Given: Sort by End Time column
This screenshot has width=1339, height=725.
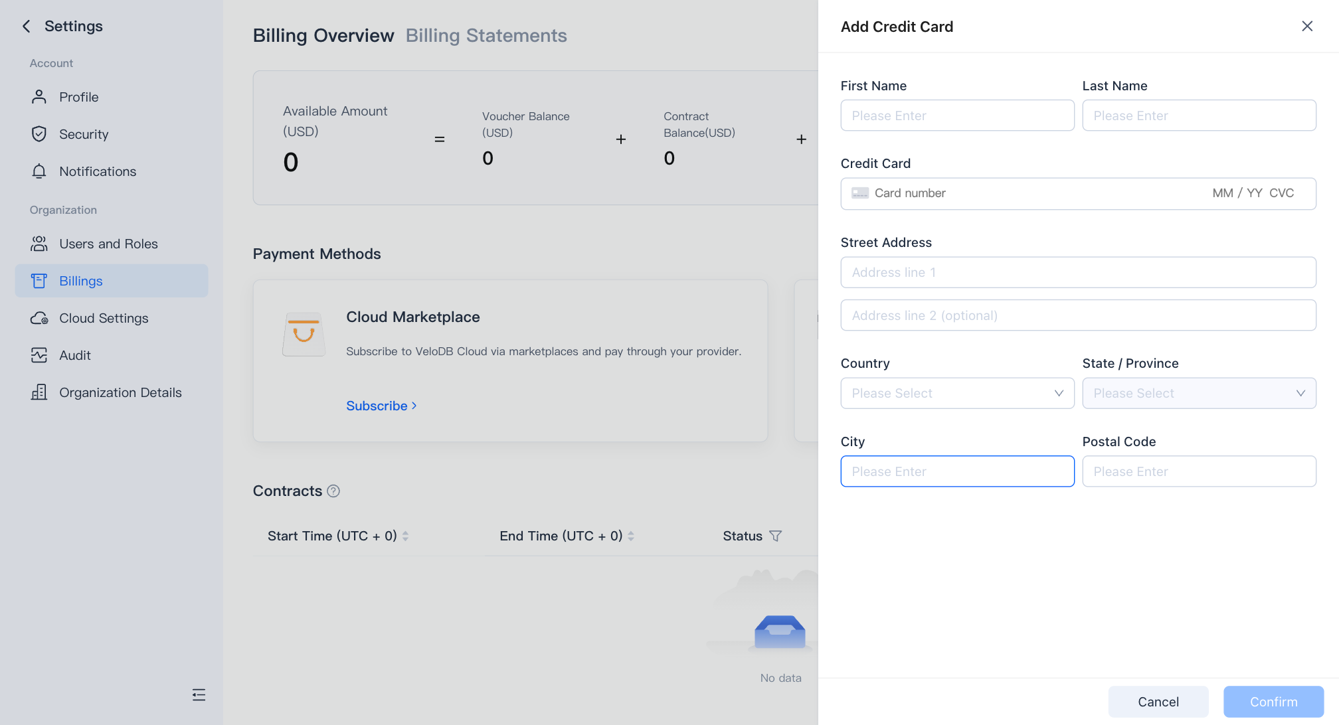Looking at the screenshot, I should (x=631, y=536).
